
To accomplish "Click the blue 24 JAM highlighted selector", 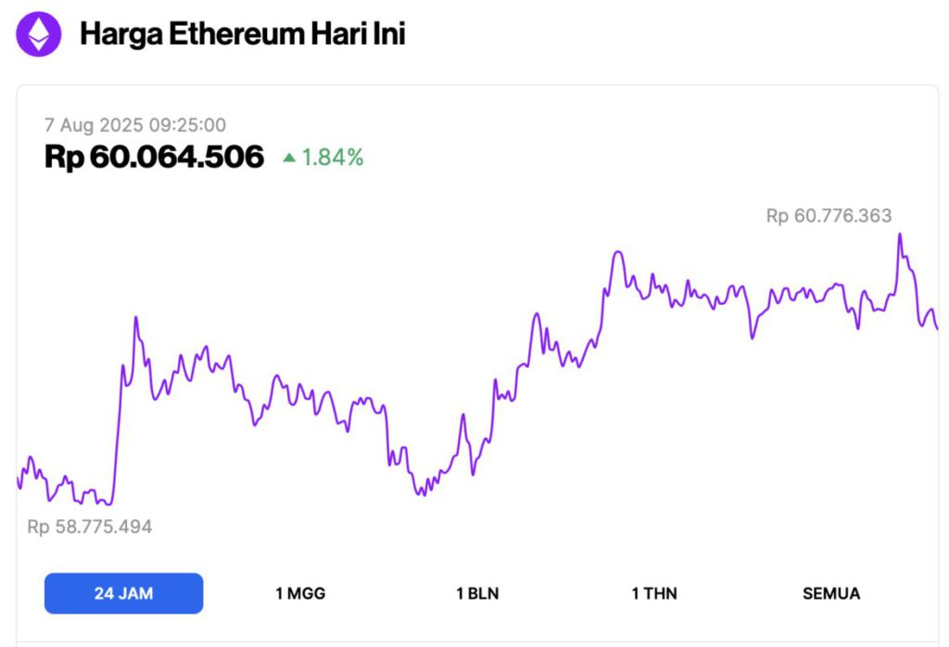I will (x=123, y=593).
